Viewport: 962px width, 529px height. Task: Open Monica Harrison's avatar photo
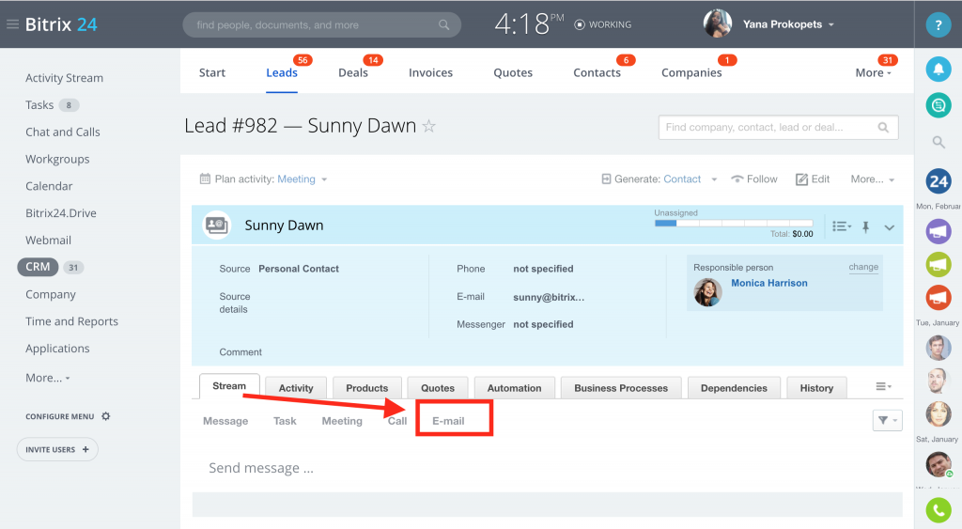point(707,292)
